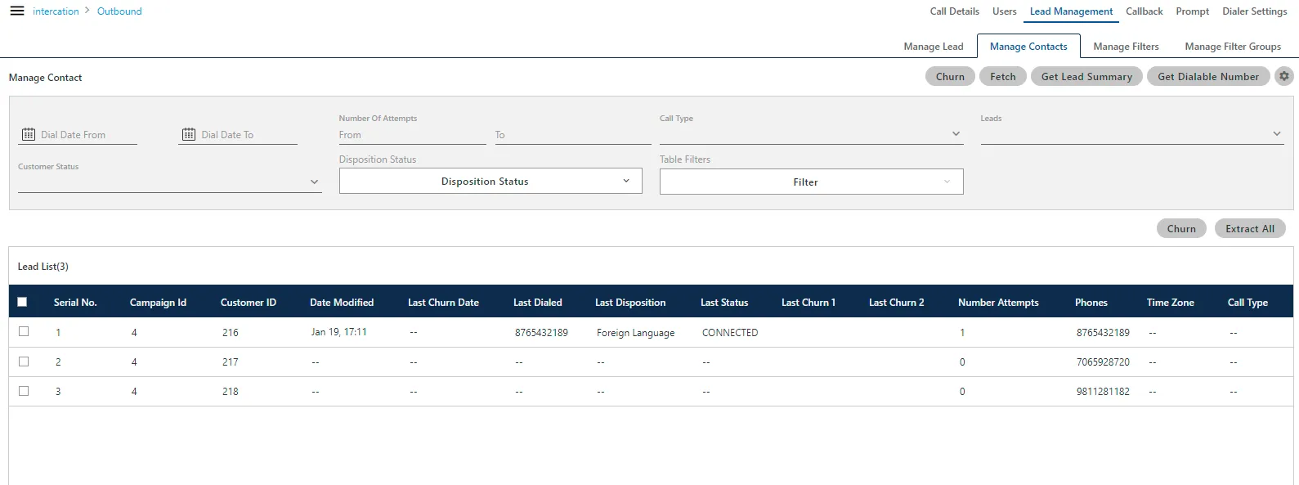
Task: Open the settings gear icon
Action: [x=1284, y=76]
